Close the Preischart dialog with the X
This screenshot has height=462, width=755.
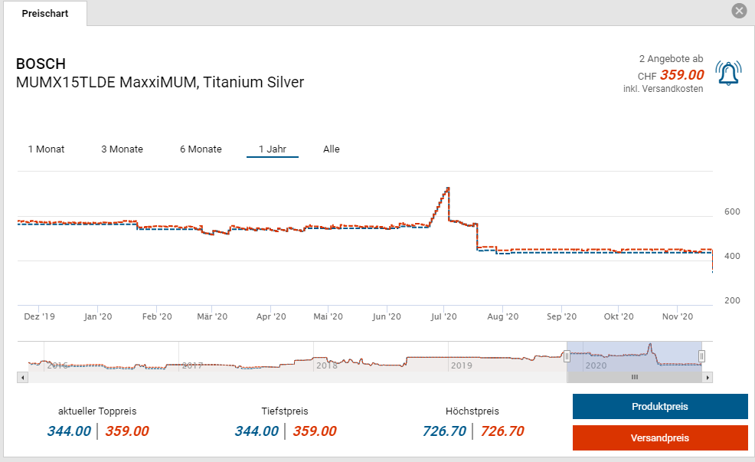coord(739,11)
